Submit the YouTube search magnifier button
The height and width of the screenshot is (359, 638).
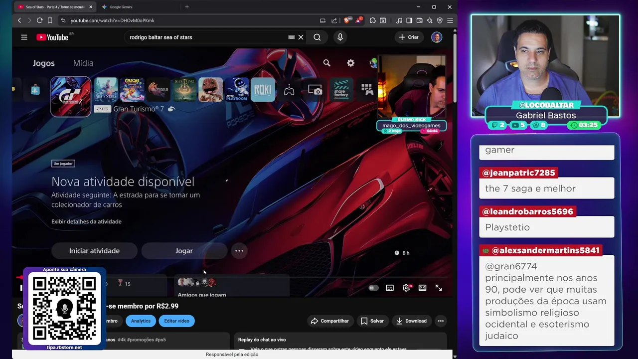point(317,37)
